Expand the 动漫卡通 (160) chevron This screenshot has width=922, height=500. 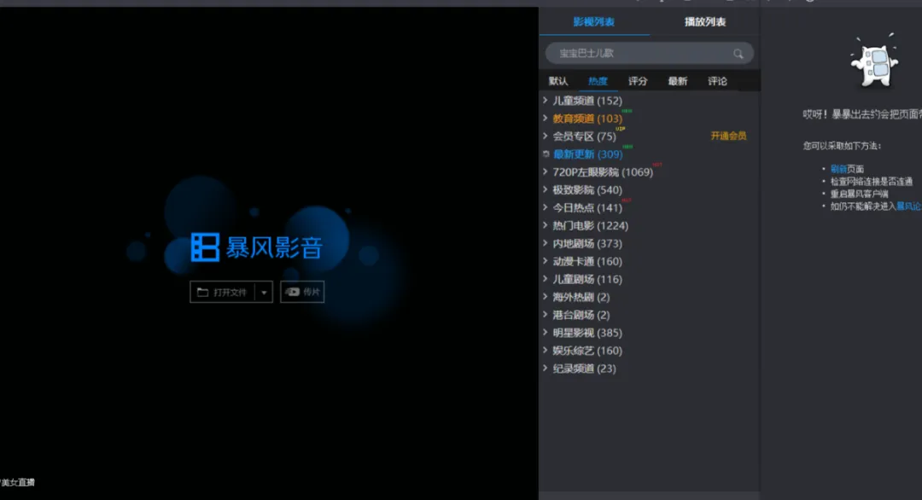(545, 261)
